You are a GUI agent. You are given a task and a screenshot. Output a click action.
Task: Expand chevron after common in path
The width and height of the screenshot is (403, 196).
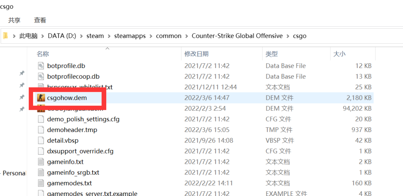187,36
